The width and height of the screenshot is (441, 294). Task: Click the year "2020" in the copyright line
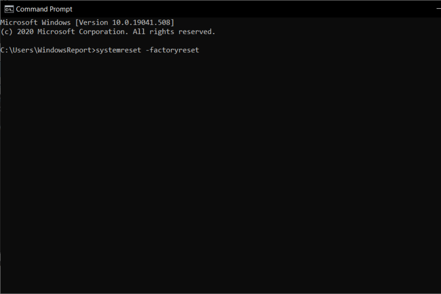click(x=25, y=32)
